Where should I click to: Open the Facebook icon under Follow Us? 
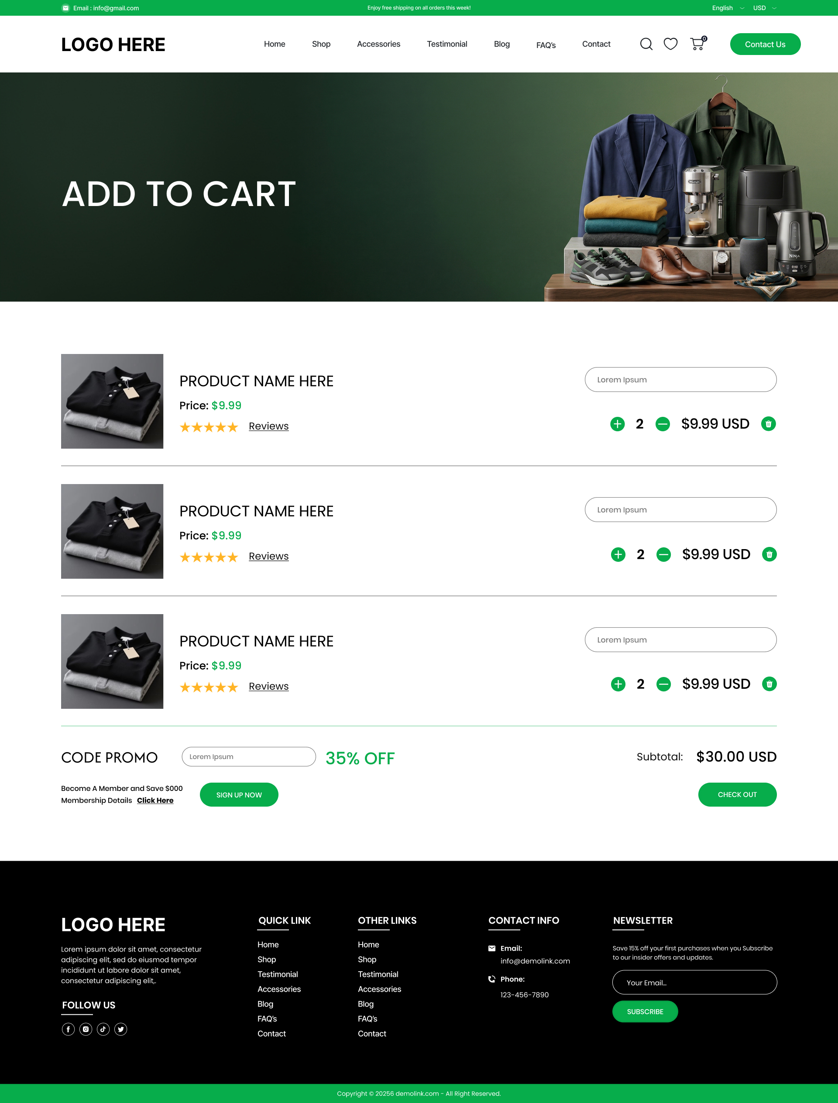click(69, 1029)
